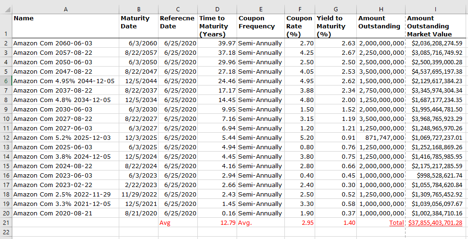Click 'Yield to Maturity (%)' header cell
468x239 pixels.
click(336, 26)
